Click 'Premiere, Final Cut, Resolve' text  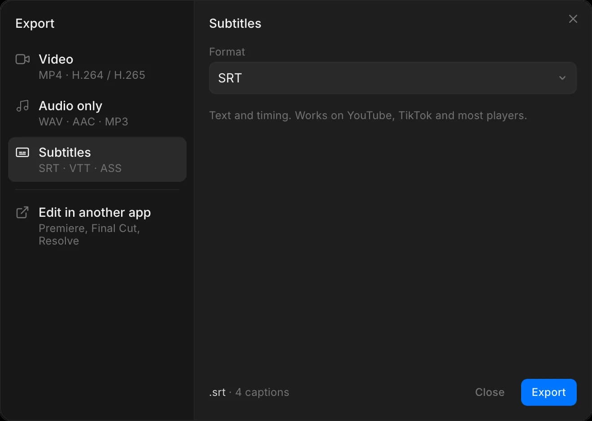pyautogui.click(x=89, y=235)
